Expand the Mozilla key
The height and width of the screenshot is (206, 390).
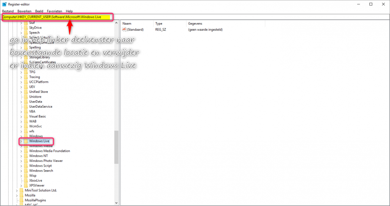click(17, 195)
